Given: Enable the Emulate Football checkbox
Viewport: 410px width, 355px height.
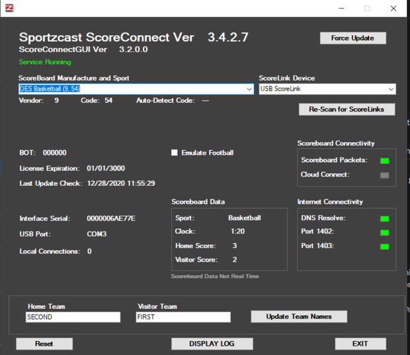Looking at the screenshot, I should click(x=174, y=153).
